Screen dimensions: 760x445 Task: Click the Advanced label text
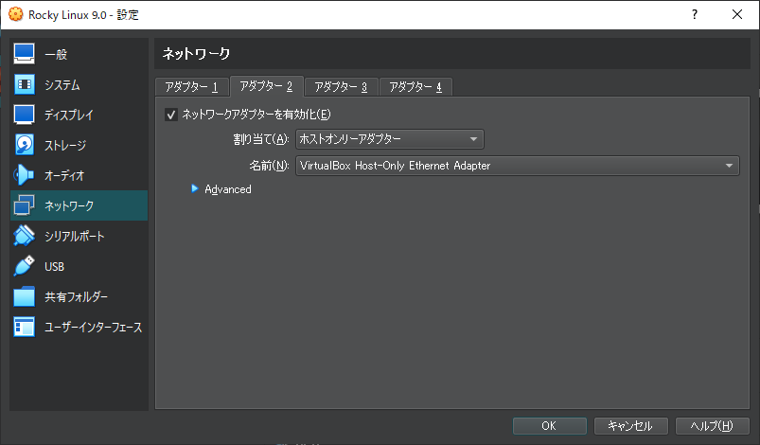pos(228,189)
